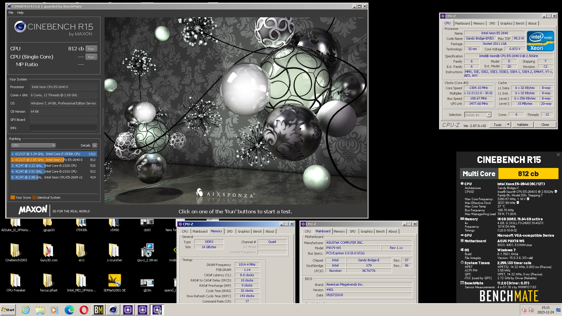The height and width of the screenshot is (316, 562).
Task: Click the 812 cb Multi Core score
Action: (x=528, y=174)
